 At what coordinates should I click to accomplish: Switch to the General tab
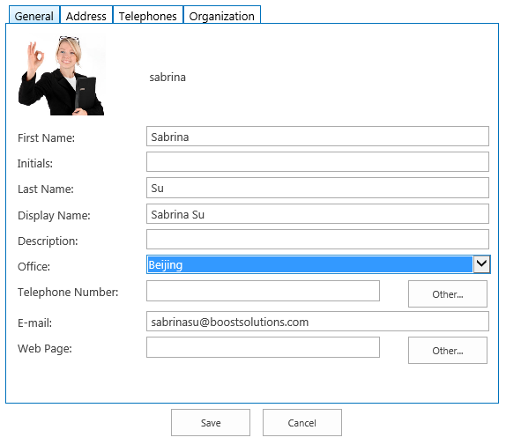click(x=33, y=15)
